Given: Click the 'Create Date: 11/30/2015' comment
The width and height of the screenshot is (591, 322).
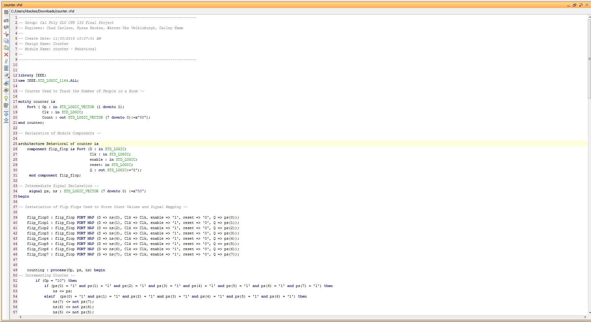Looking at the screenshot, I should [x=60, y=38].
